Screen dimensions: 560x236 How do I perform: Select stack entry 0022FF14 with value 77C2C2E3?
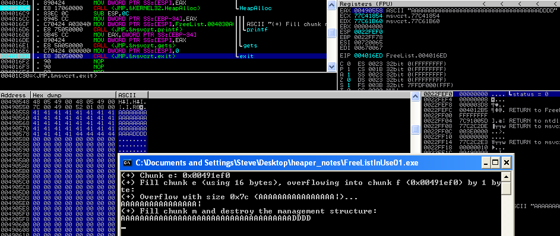[491, 142]
